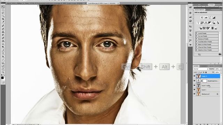Viewport: 223px width, 125px height.
Task: Add a Curves adjustment
Action: [210, 18]
